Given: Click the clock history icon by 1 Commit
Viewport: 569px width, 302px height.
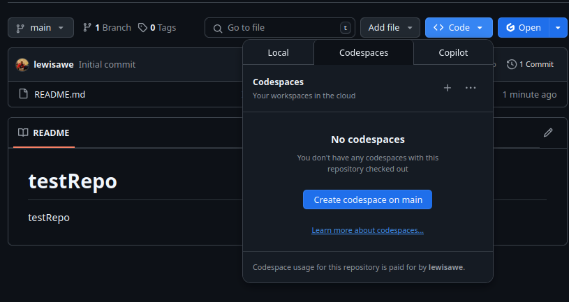Looking at the screenshot, I should (x=512, y=65).
